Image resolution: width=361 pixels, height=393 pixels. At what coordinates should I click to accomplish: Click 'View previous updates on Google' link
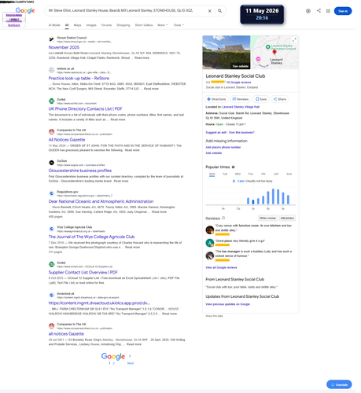tap(227, 304)
